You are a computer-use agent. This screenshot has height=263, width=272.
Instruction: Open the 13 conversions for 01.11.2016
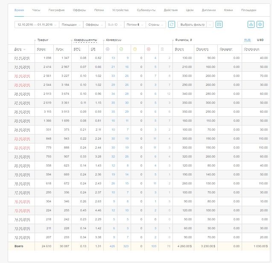[113, 58]
